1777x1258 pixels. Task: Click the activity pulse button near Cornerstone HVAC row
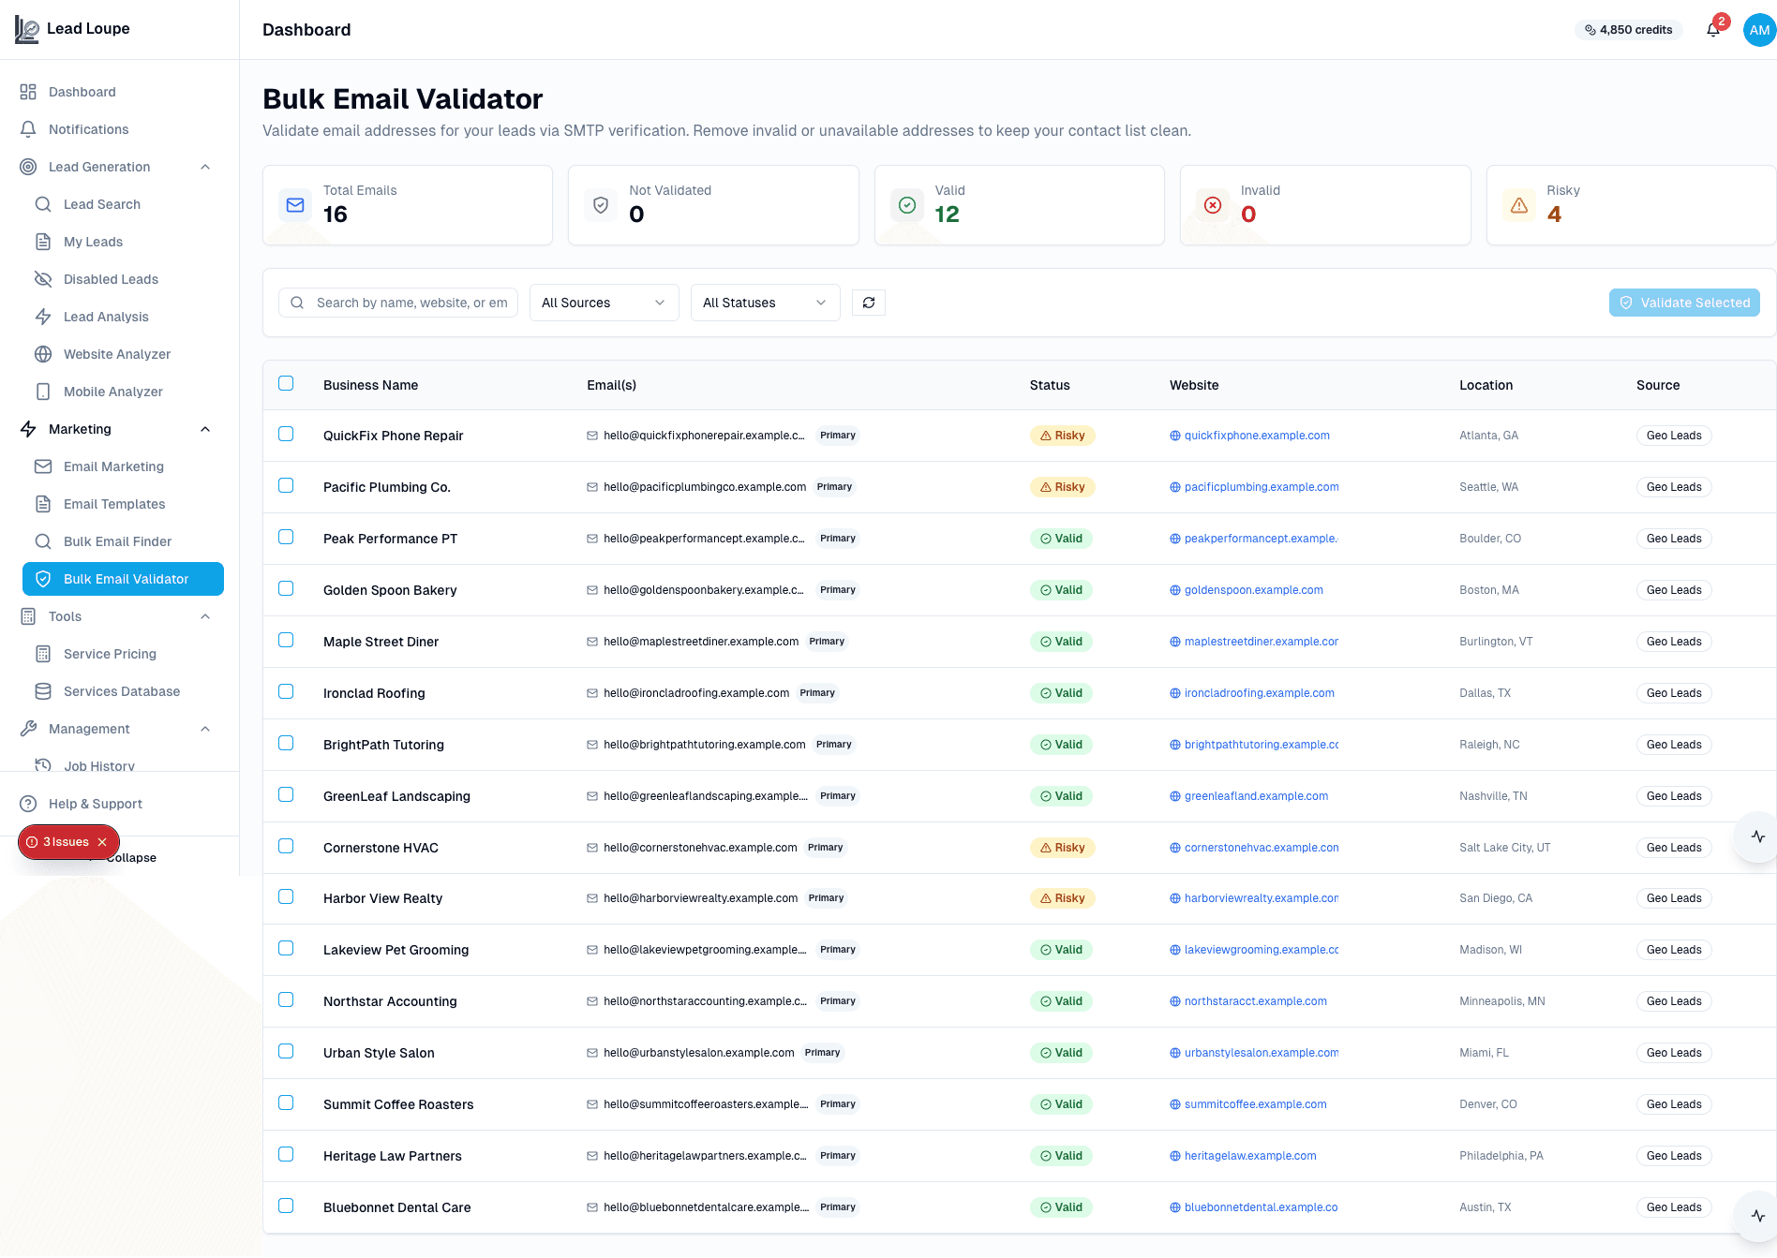[1757, 836]
